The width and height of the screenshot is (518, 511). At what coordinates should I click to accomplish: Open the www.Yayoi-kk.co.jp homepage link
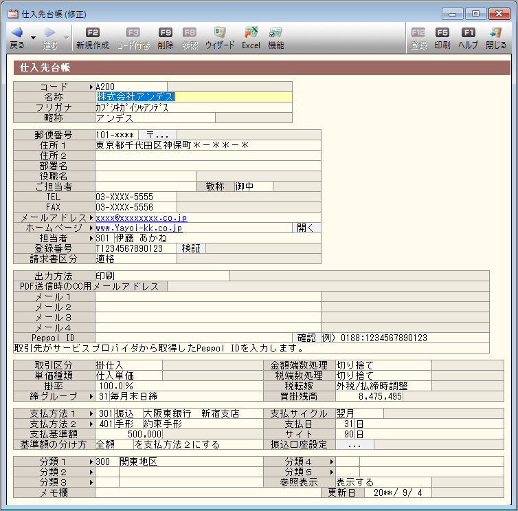(x=139, y=228)
